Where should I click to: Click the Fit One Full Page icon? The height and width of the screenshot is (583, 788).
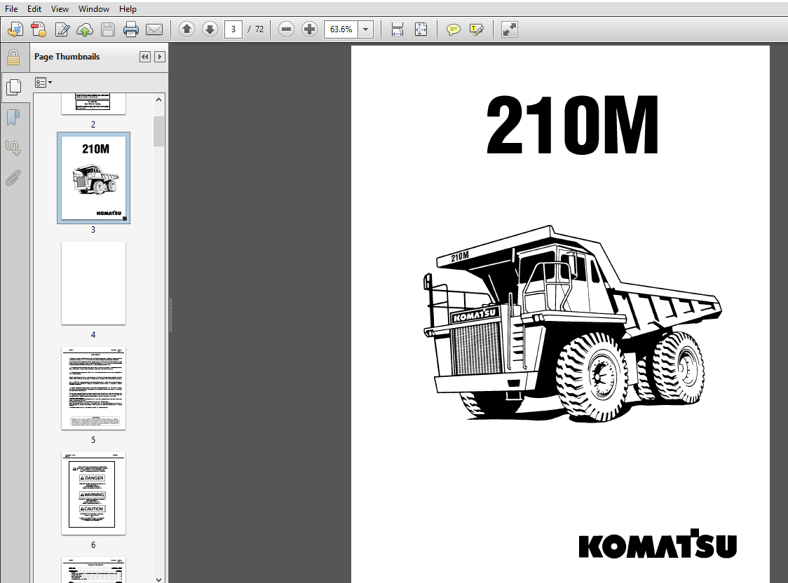[421, 29]
